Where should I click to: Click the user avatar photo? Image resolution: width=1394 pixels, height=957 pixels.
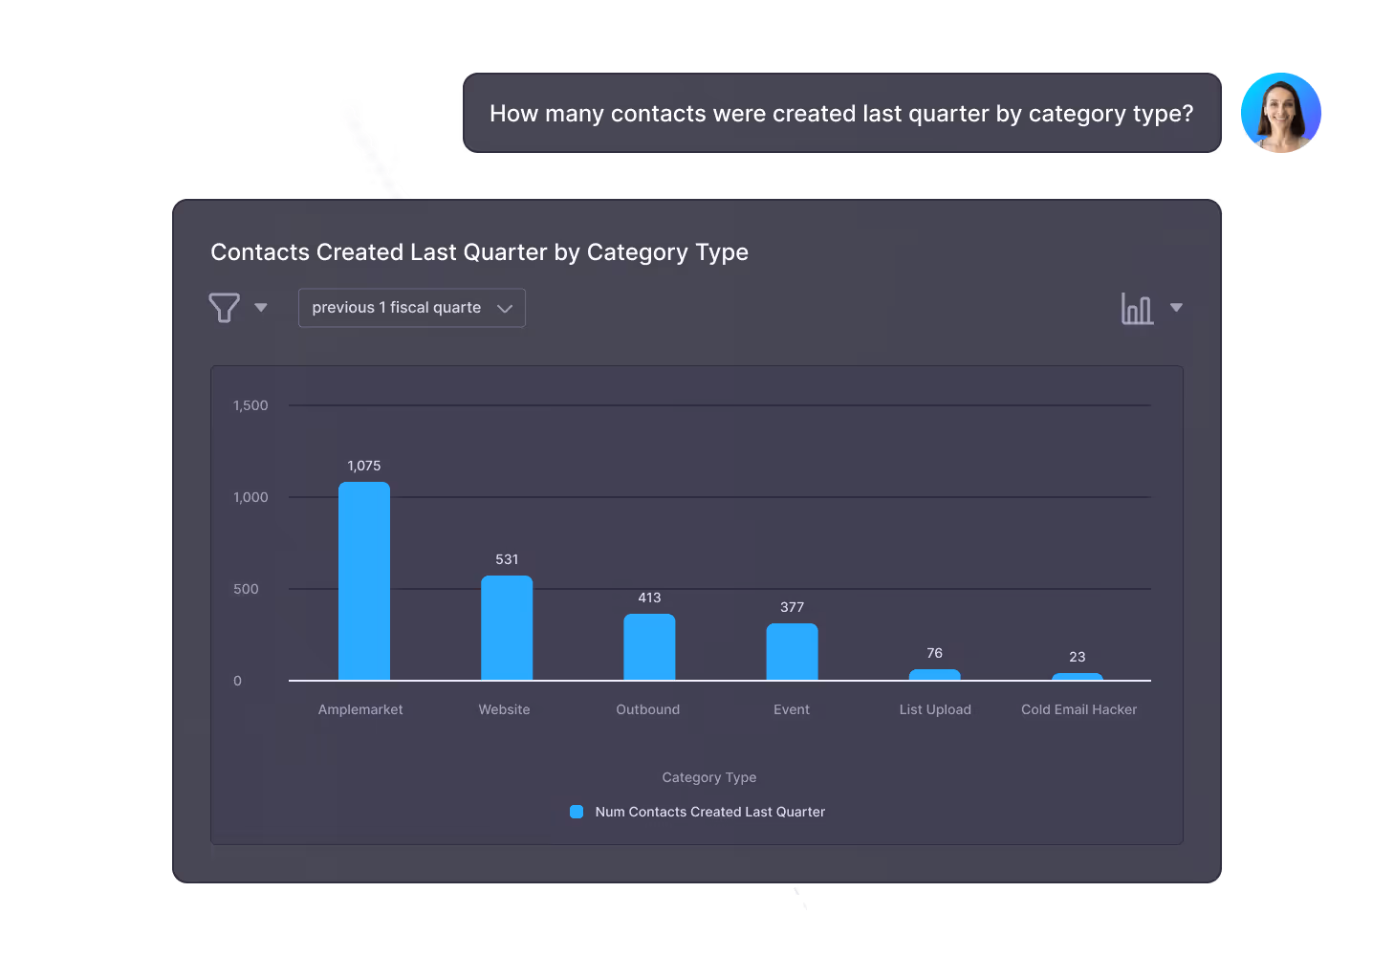click(x=1280, y=112)
